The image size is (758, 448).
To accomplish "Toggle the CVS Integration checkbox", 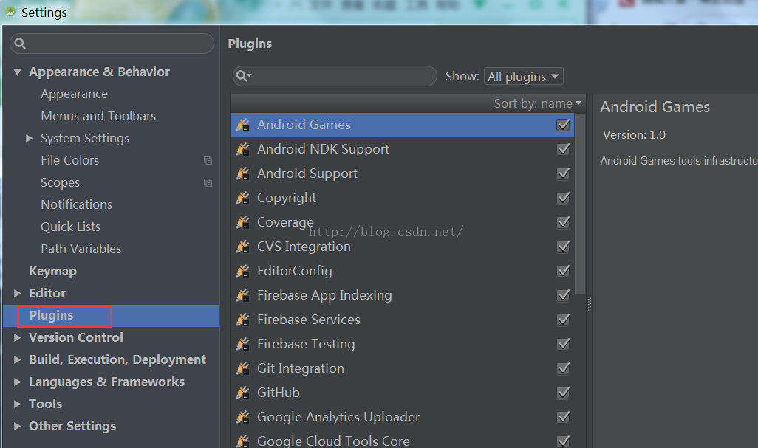I will [x=563, y=247].
